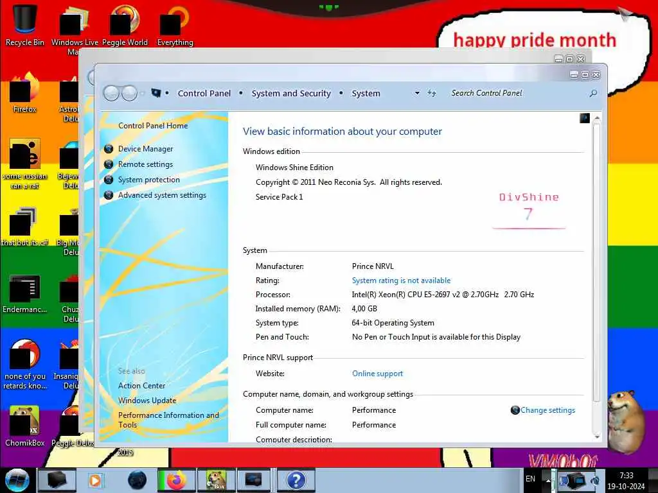
Task: Select Peggle World desktop icon
Action: tap(125, 24)
